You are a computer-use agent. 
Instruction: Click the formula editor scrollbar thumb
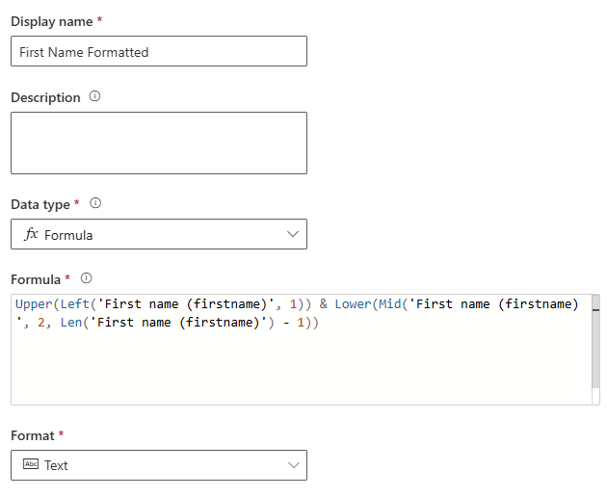pos(596,310)
